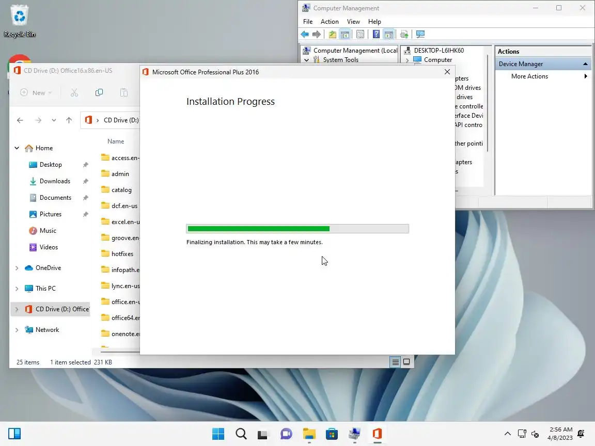Open Recycle Bin on desktop
595x446 pixels.
pyautogui.click(x=19, y=21)
